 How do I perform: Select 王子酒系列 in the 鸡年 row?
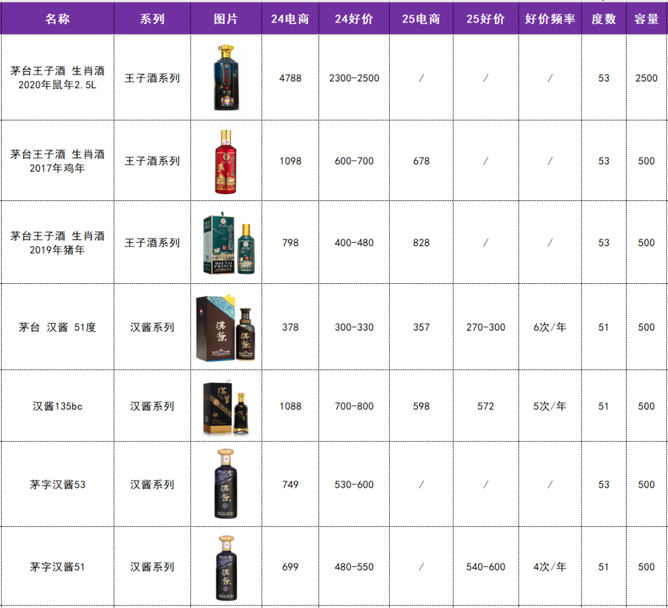click(x=152, y=161)
